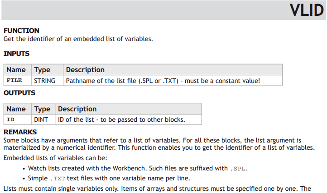Select the FUNCTION section heading
Image resolution: width=327 pixels, height=193 pixels.
click(x=21, y=31)
